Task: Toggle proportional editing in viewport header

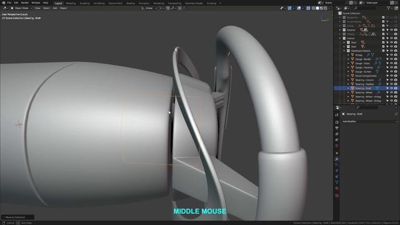Action: click(x=180, y=8)
